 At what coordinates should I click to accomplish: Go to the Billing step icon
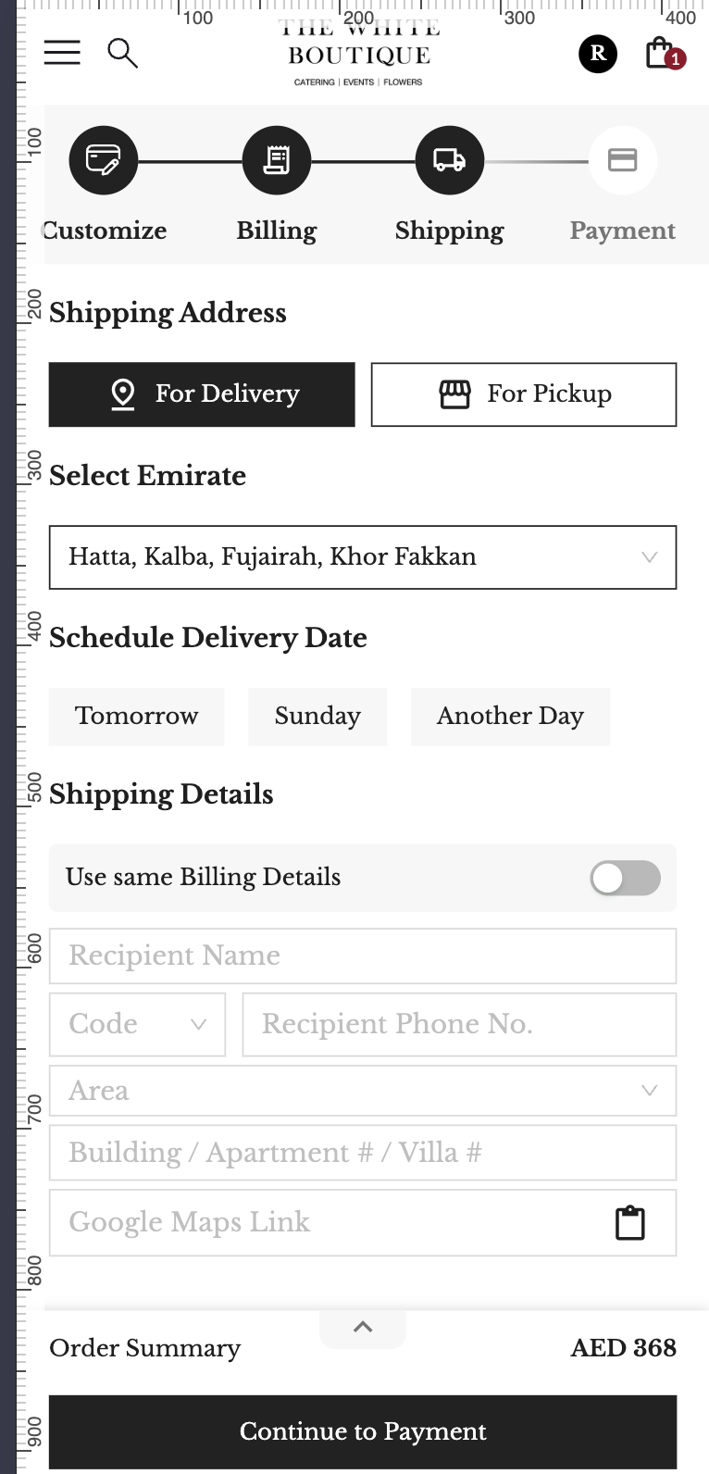tap(277, 160)
